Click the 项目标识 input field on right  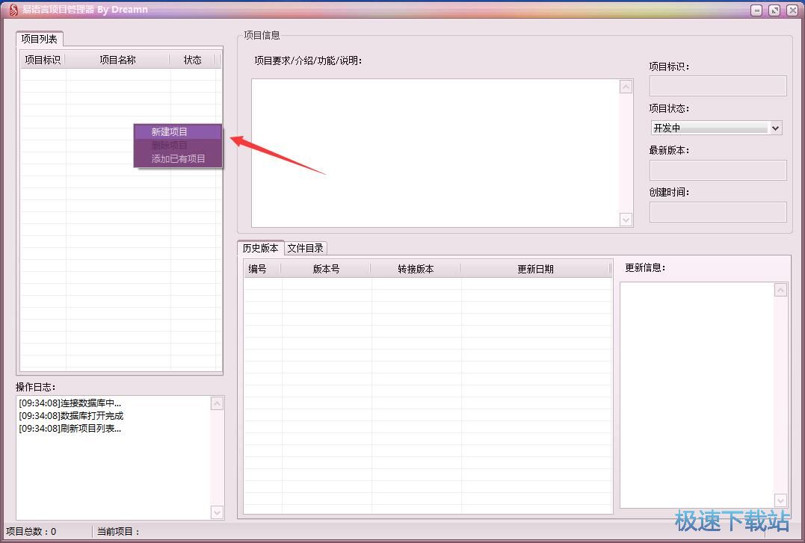718,86
